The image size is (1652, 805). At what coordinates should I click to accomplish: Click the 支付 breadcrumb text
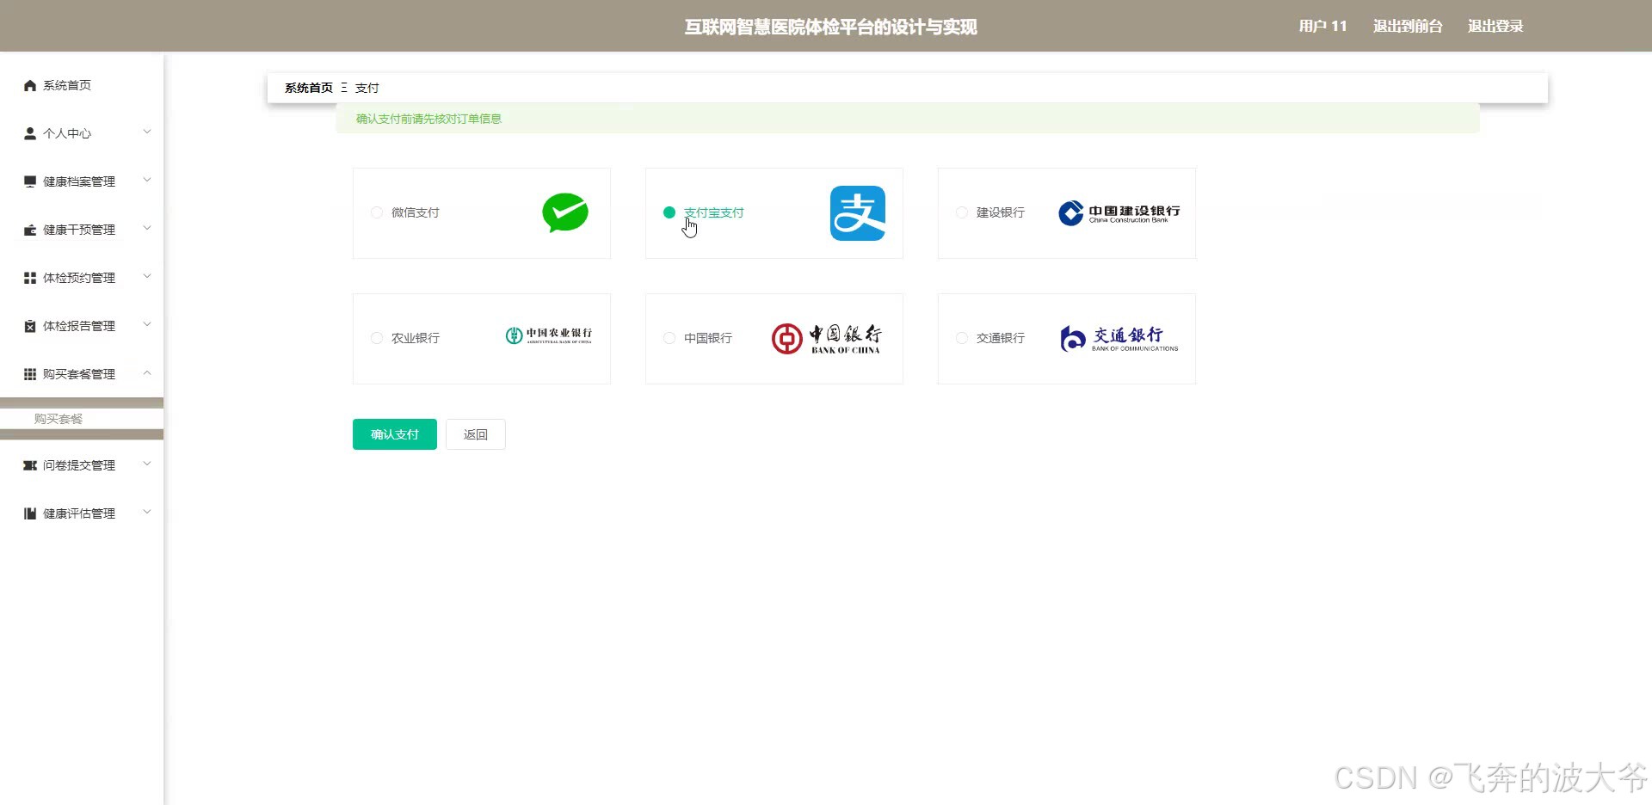click(x=367, y=88)
